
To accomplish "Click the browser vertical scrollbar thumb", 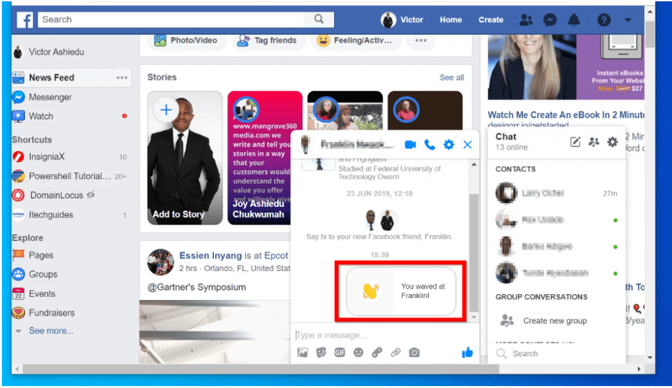I will point(650,34).
